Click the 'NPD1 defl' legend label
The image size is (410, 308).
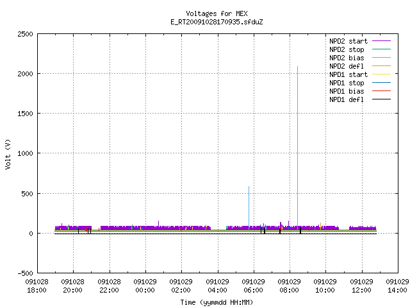point(347,100)
